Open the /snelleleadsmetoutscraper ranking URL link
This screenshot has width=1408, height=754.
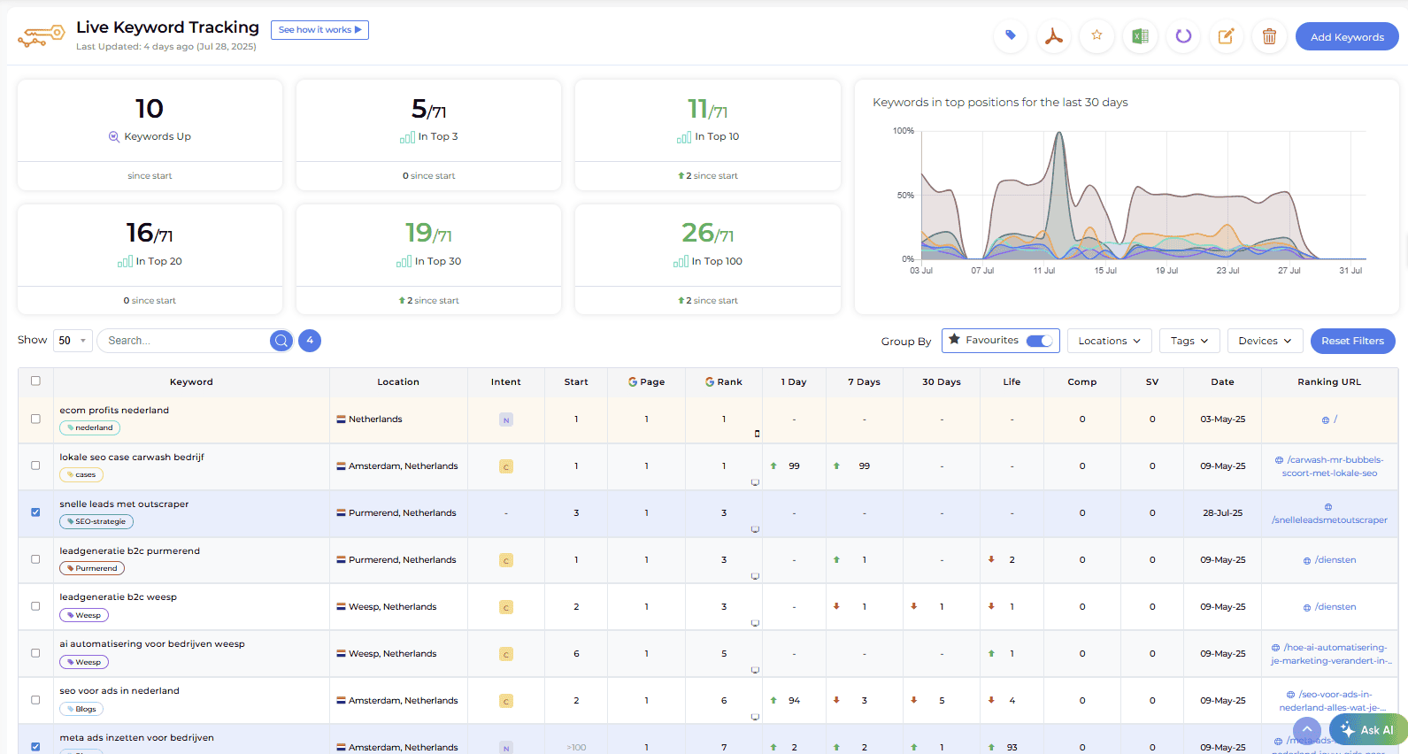(x=1329, y=520)
